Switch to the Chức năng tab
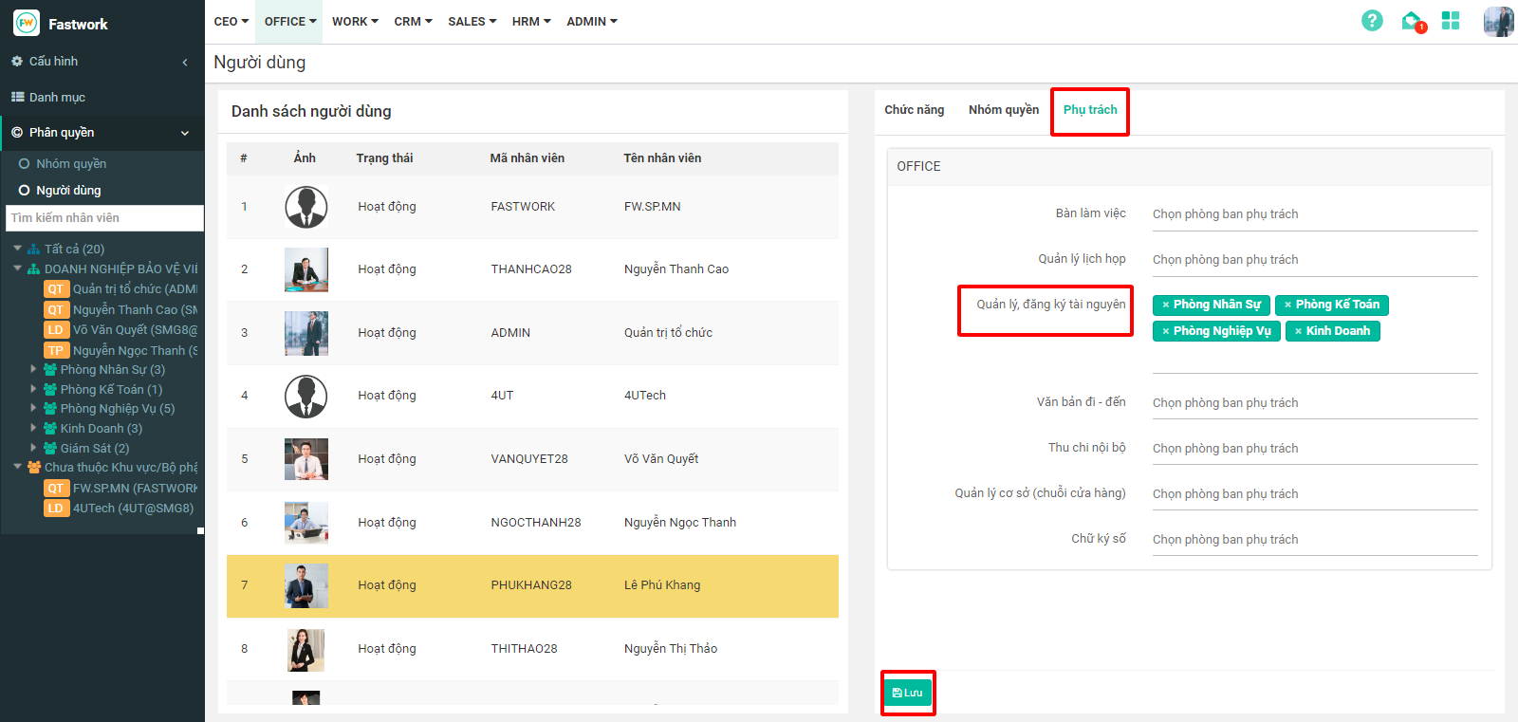Image resolution: width=1518 pixels, height=722 pixels. [x=914, y=110]
